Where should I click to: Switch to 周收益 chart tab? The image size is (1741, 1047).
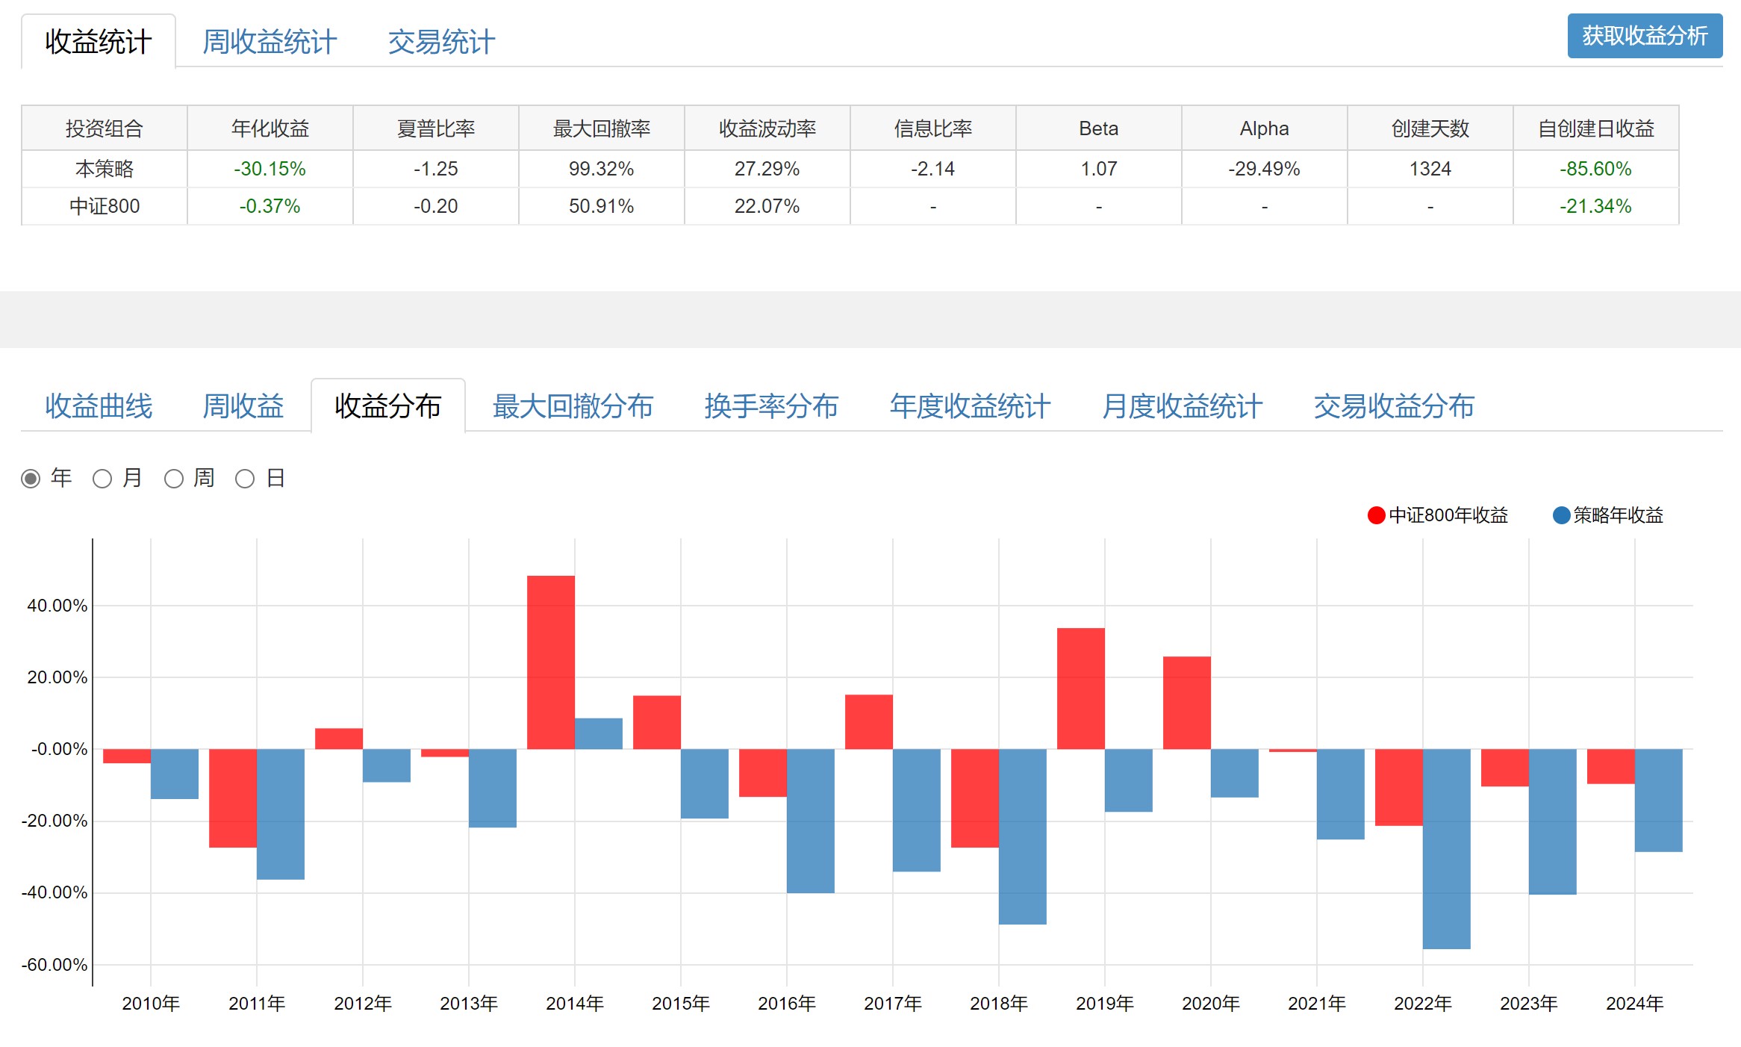pos(243,407)
